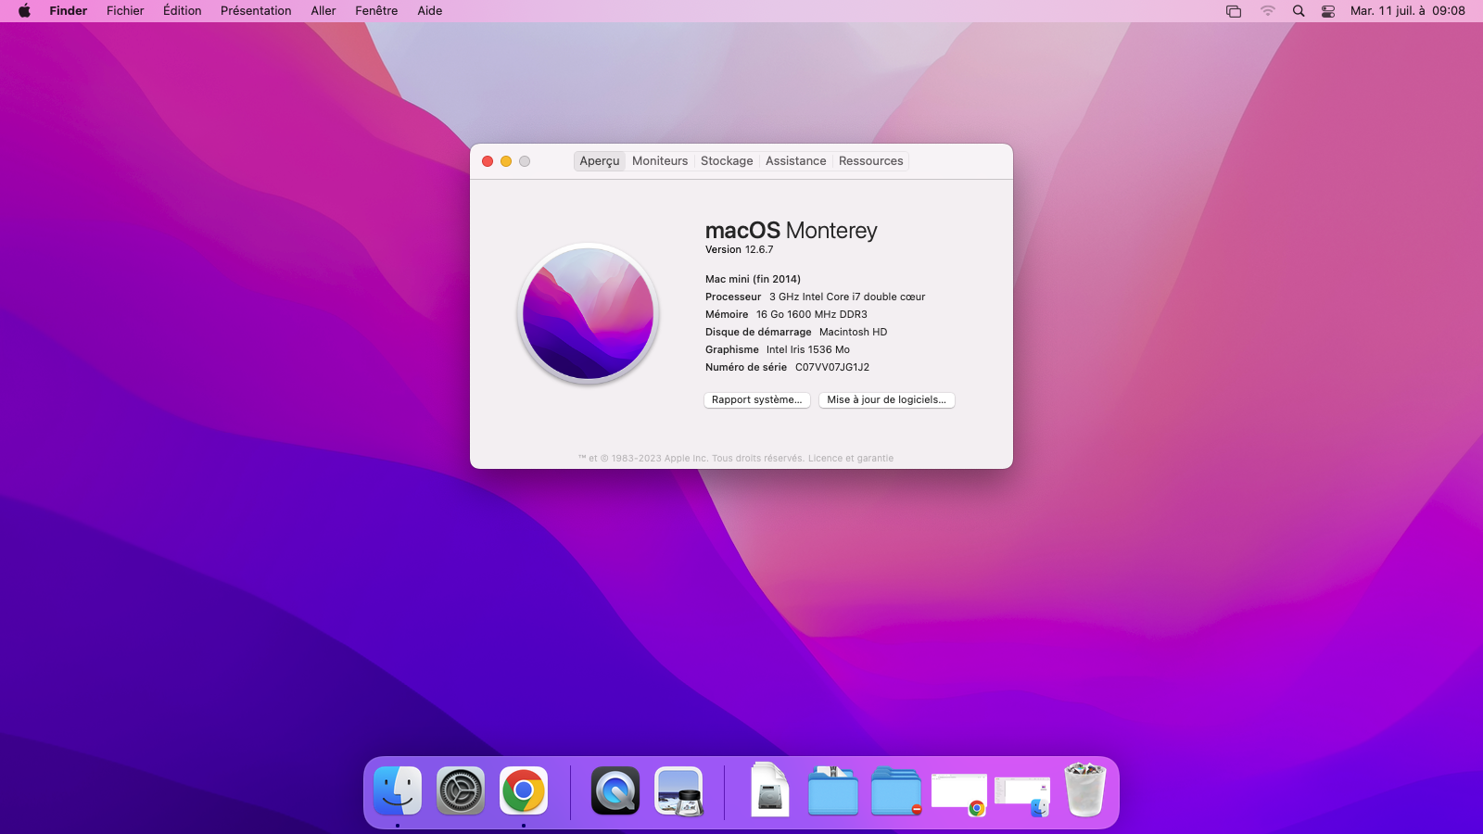Image resolution: width=1483 pixels, height=834 pixels.
Task: Click the Rapport système button
Action: pyautogui.click(x=756, y=399)
